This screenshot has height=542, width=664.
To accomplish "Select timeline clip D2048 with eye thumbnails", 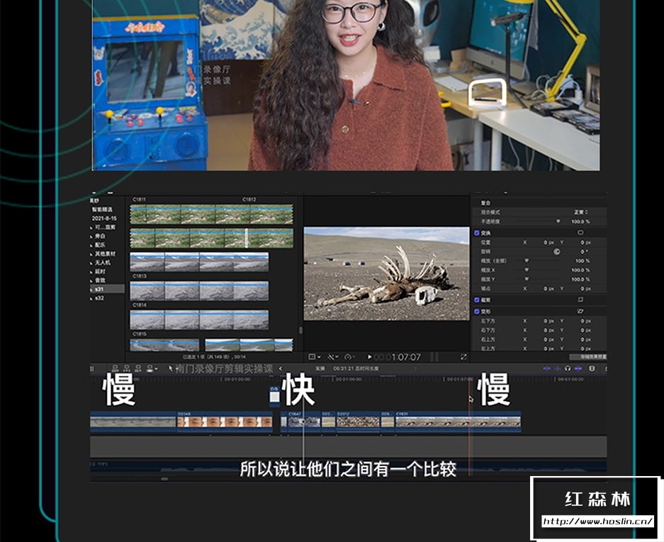I will click(225, 421).
